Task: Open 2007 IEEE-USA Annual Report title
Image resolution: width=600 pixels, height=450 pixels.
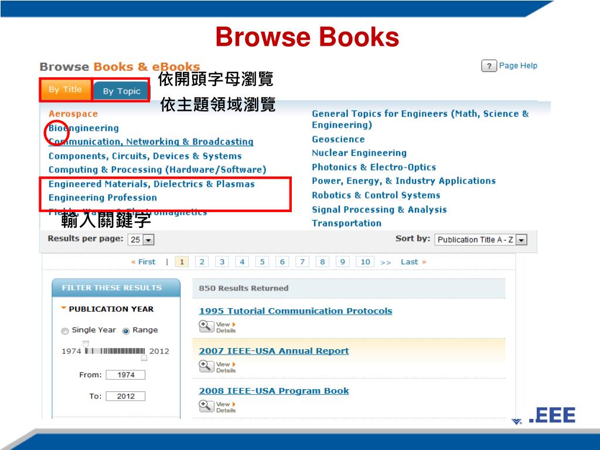Action: (x=274, y=351)
